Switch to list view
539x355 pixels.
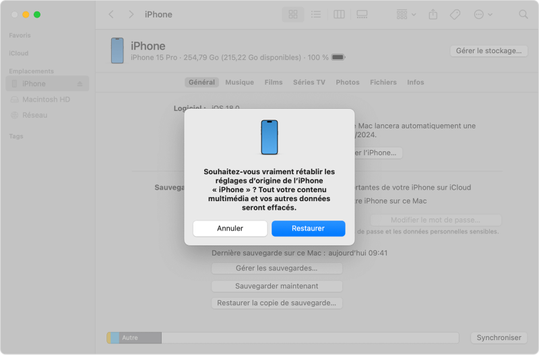coord(316,14)
